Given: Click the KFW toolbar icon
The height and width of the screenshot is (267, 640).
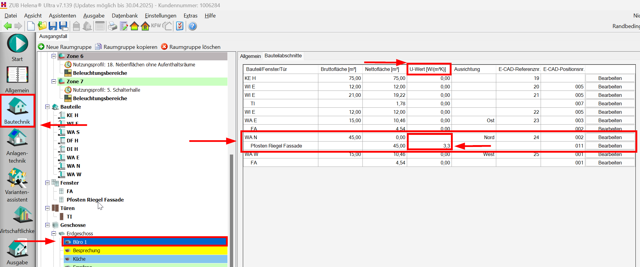Looking at the screenshot, I should coord(156,26).
